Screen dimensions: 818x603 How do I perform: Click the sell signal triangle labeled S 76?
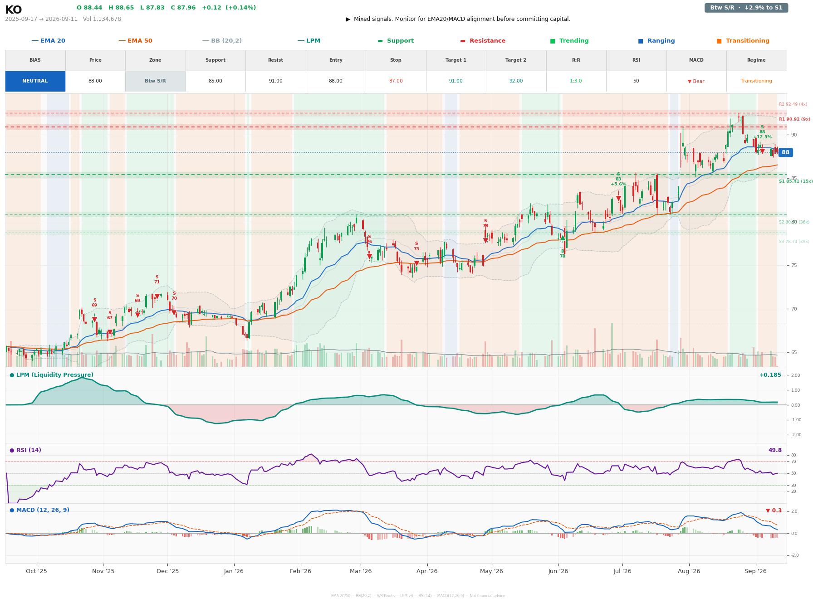click(369, 256)
